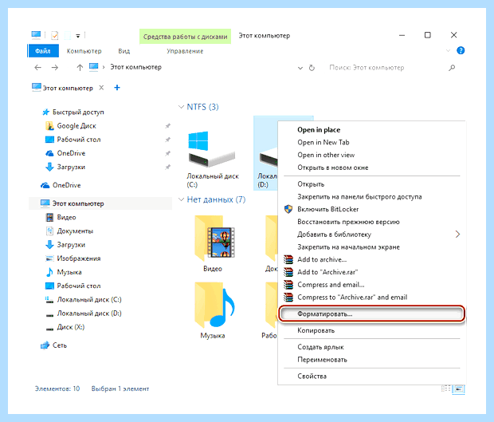Switch to details view in status bar

(x=445, y=388)
